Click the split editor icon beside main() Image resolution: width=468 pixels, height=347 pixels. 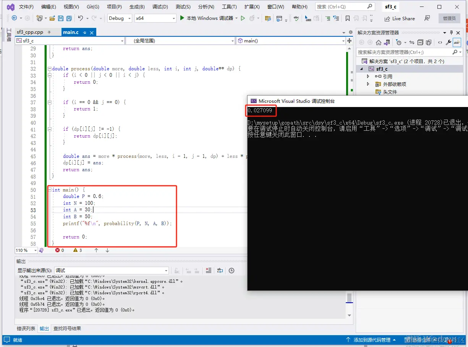click(x=350, y=41)
